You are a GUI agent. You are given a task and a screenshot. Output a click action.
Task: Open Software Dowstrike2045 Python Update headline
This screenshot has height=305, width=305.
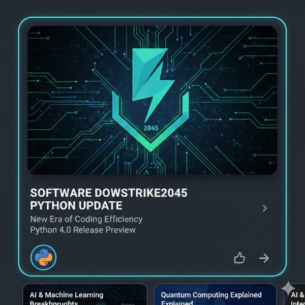[109, 199]
